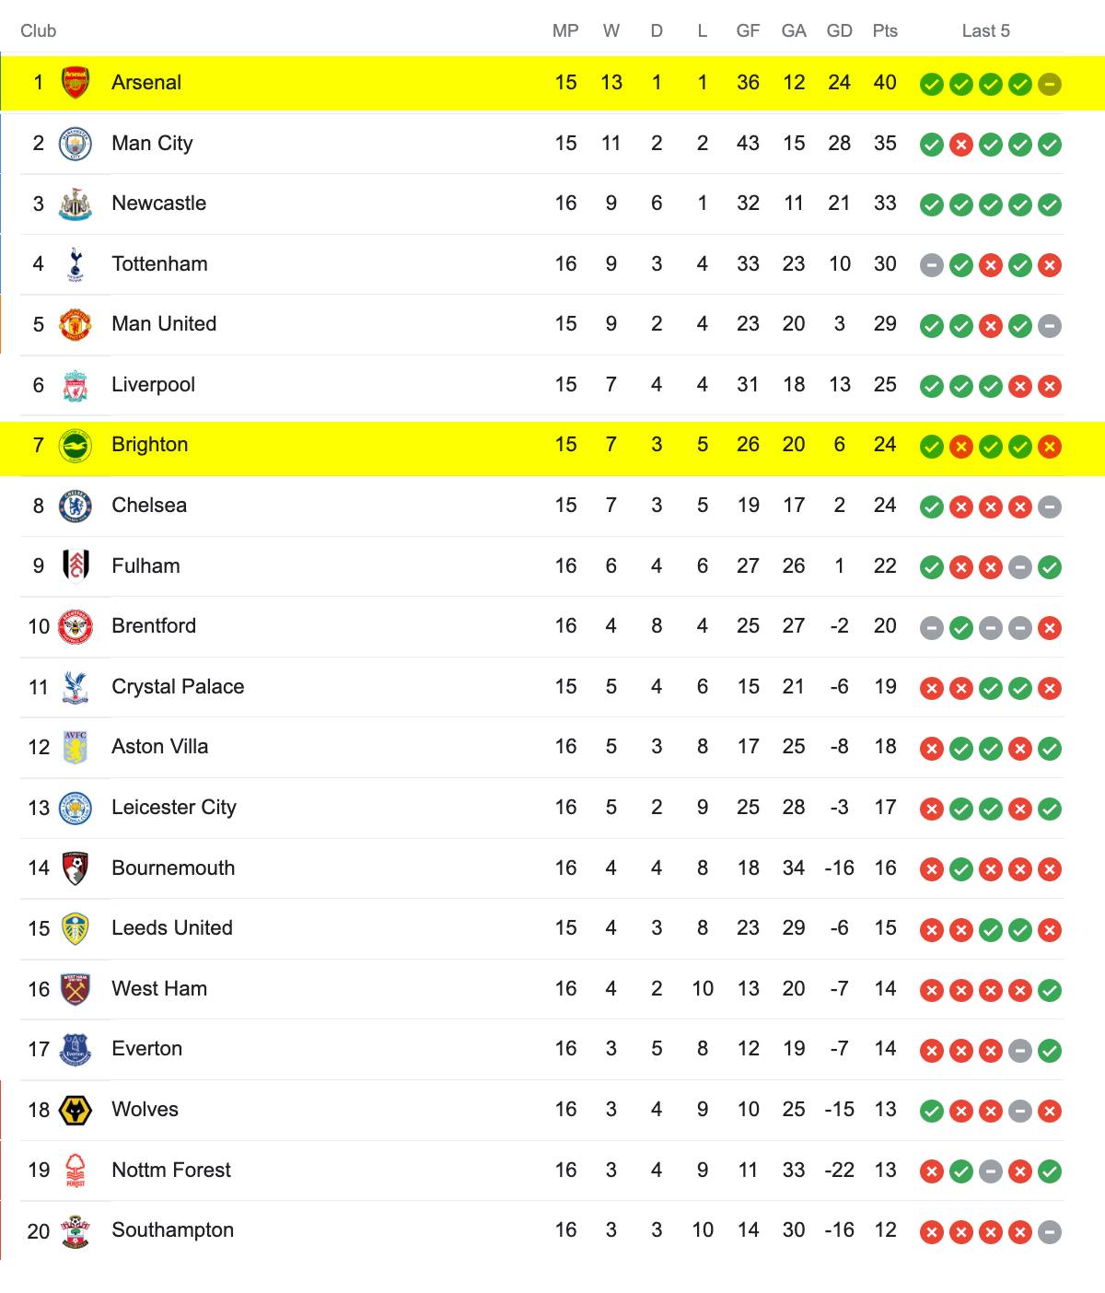Click the West Ham crossed-hammers crest
The image size is (1105, 1293).
click(x=76, y=989)
